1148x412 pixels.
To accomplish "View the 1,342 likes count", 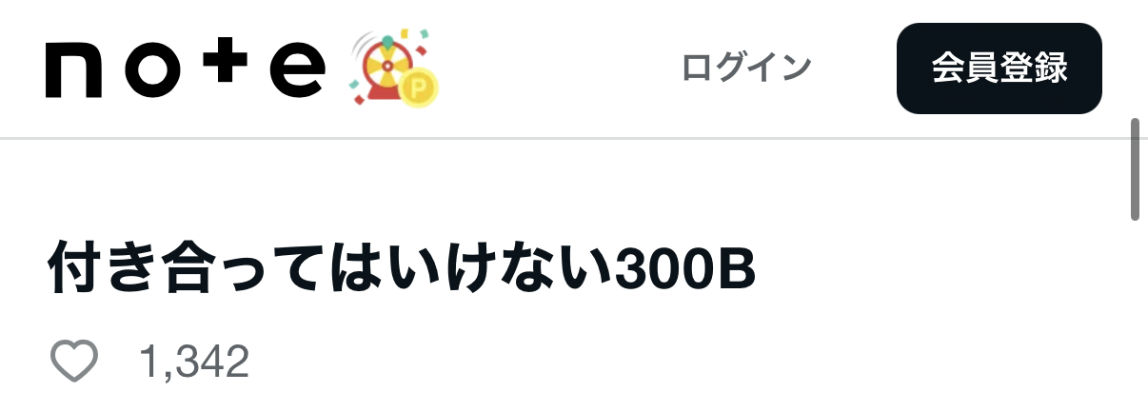I will tap(194, 363).
